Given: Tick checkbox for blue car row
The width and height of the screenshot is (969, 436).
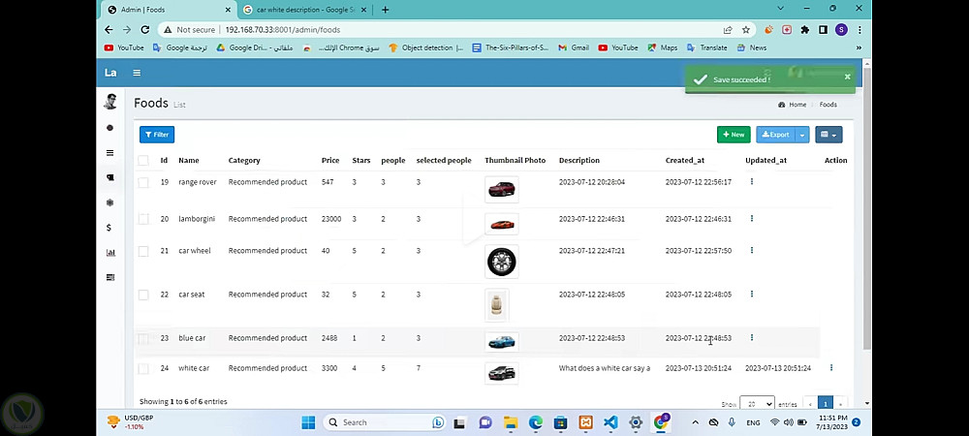Looking at the screenshot, I should tap(143, 338).
